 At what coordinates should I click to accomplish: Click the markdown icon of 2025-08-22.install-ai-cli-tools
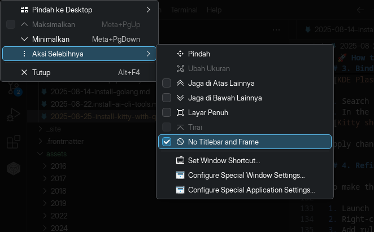(x=44, y=104)
